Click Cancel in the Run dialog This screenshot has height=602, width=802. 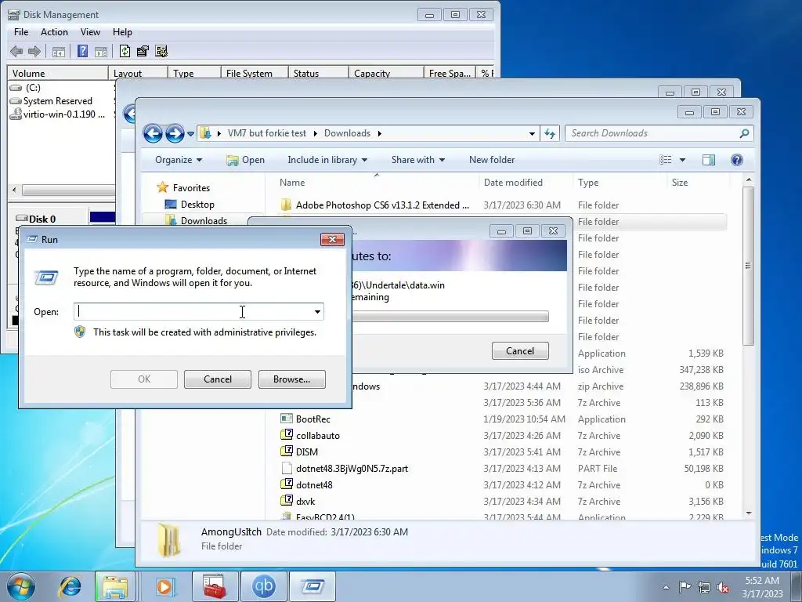click(x=218, y=379)
